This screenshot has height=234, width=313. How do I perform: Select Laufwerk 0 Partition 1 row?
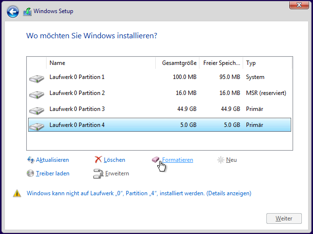click(160, 77)
